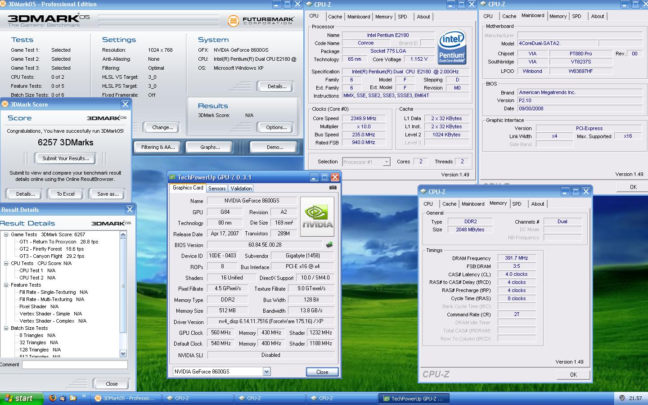Click the 2349.9 MHz Core Speed value
Screen dimensions: 648x405
[363, 118]
